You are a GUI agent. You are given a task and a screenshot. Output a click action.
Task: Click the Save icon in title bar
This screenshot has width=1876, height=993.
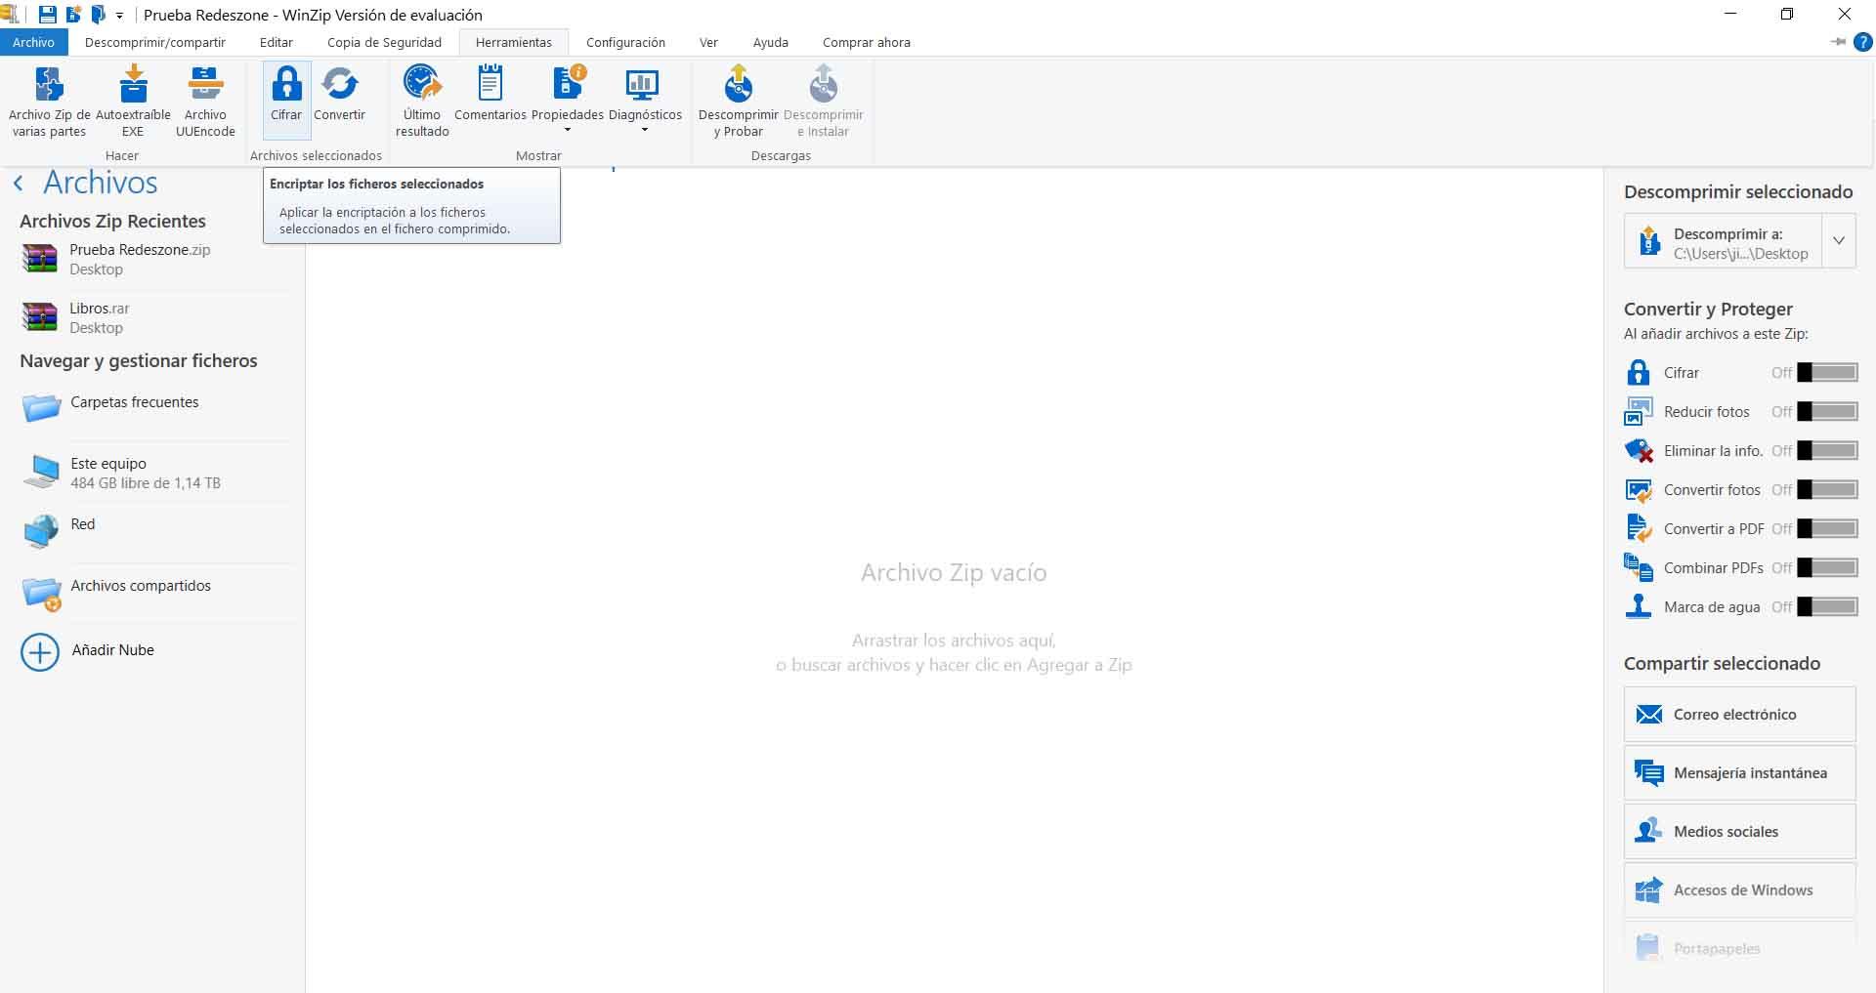pyautogui.click(x=47, y=15)
